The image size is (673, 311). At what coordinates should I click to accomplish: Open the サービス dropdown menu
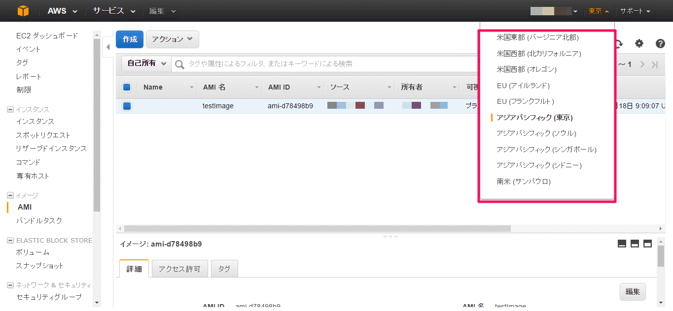click(114, 11)
